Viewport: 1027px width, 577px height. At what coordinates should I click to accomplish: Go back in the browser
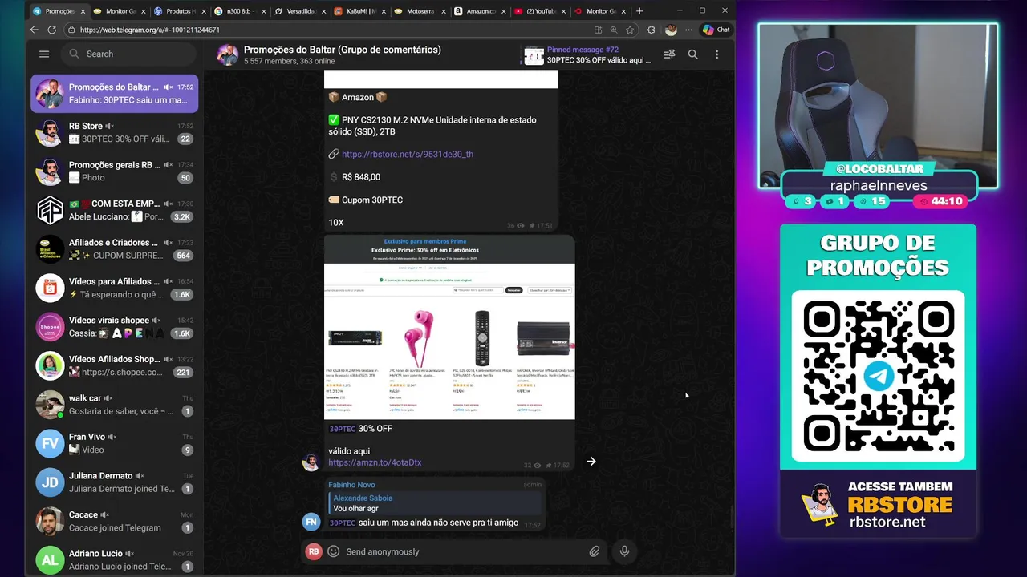34,30
